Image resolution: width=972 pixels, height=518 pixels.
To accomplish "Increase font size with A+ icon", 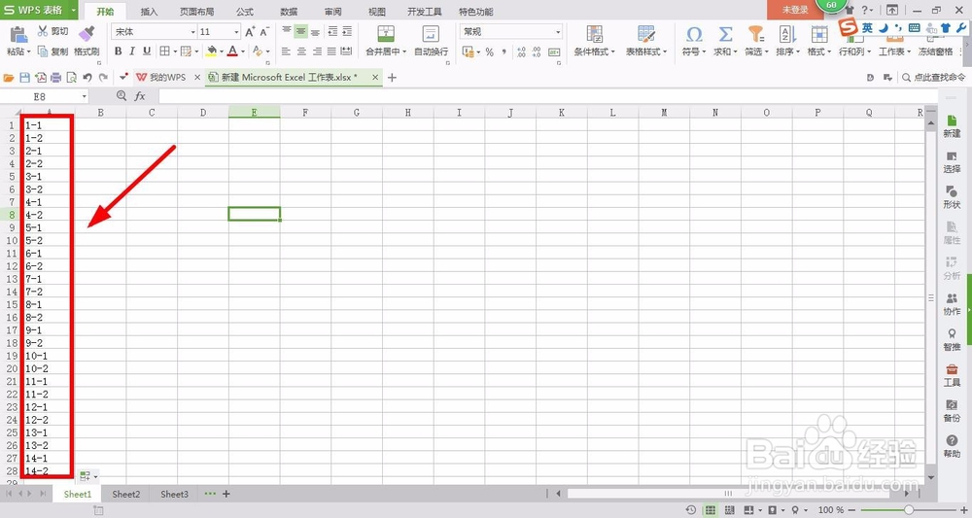I will (250, 32).
